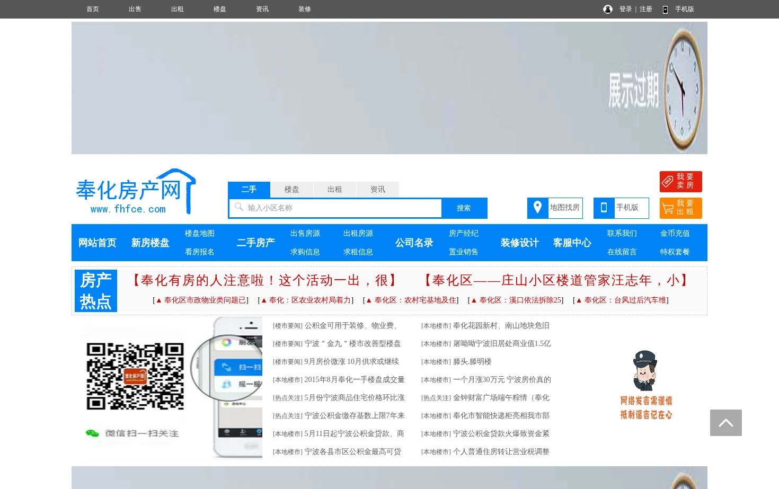
Task: Click the mobile phone icon in top bar
Action: pyautogui.click(x=665, y=10)
